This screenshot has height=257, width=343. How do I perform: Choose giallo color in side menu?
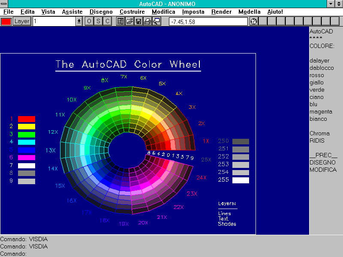coord(316,83)
